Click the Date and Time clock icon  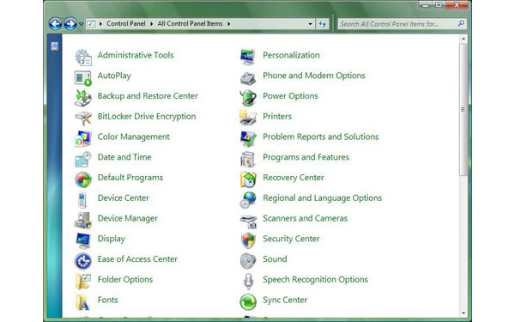click(x=83, y=160)
